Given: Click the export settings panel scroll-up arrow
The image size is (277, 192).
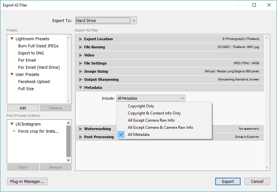Looking at the screenshot, I should 267,38.
